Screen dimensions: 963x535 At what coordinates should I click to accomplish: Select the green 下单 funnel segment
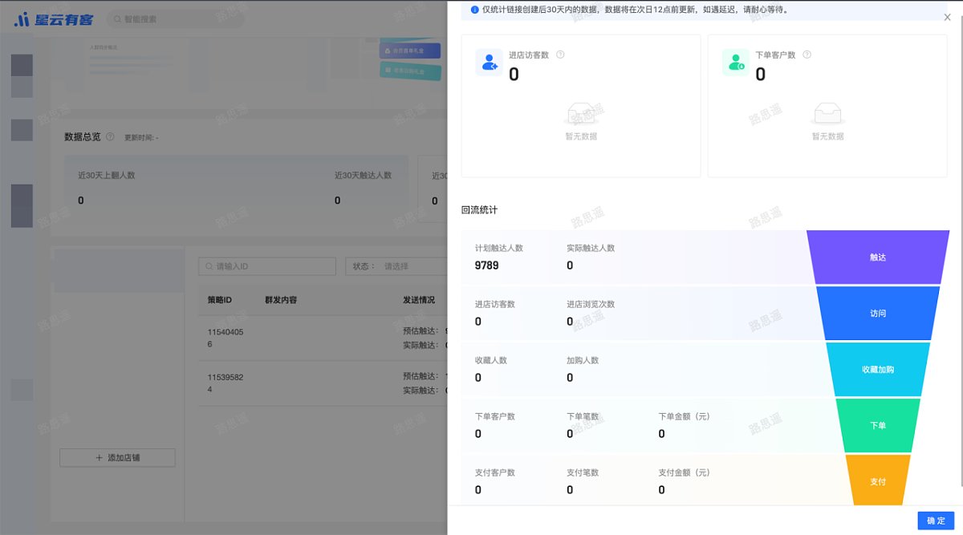[878, 426]
